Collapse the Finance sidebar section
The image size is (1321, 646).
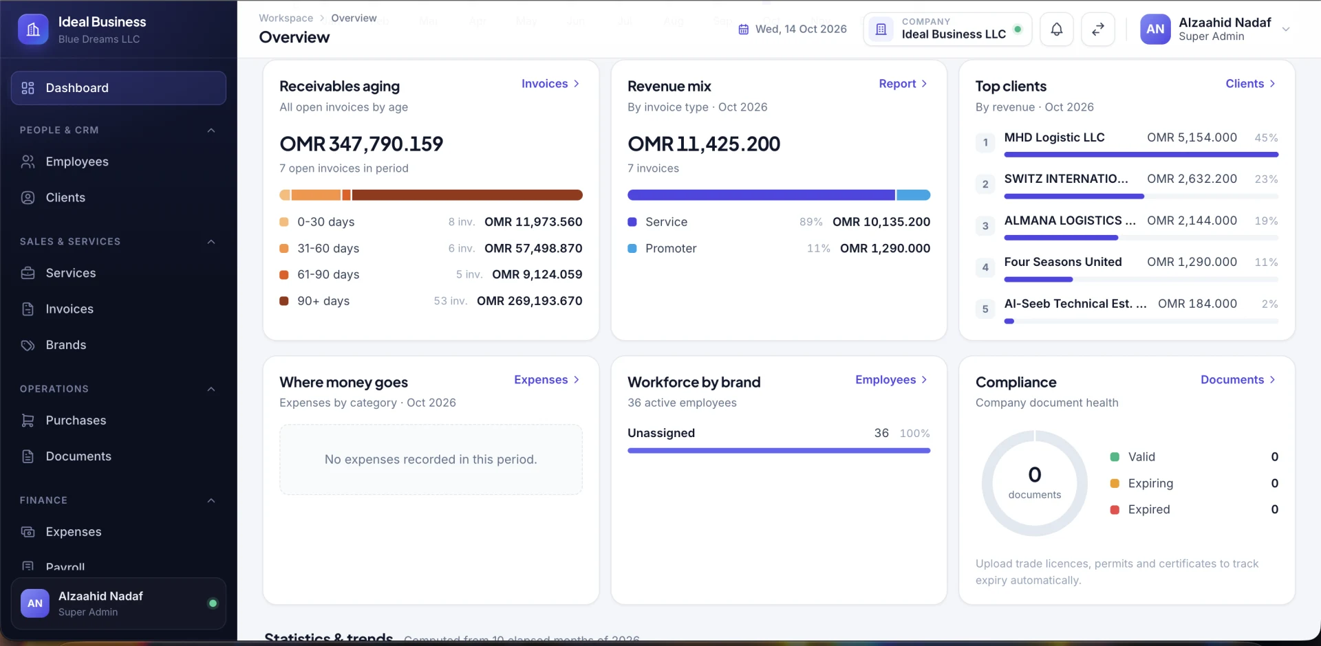(211, 500)
